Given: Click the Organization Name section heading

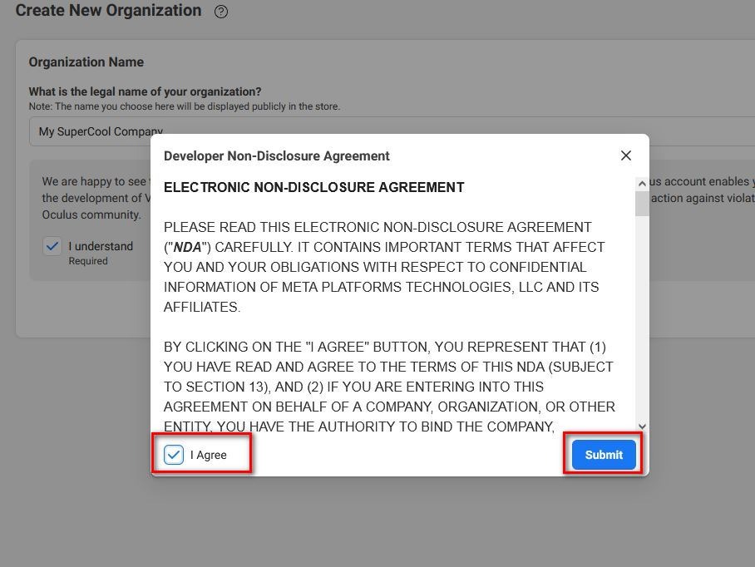Looking at the screenshot, I should 86,62.
